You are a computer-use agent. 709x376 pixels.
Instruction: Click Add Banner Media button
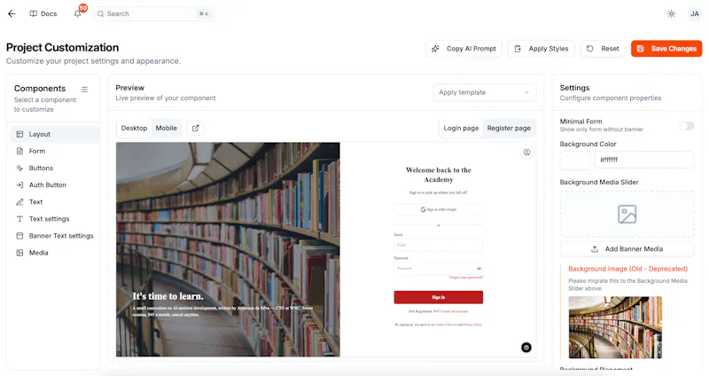[x=627, y=249]
